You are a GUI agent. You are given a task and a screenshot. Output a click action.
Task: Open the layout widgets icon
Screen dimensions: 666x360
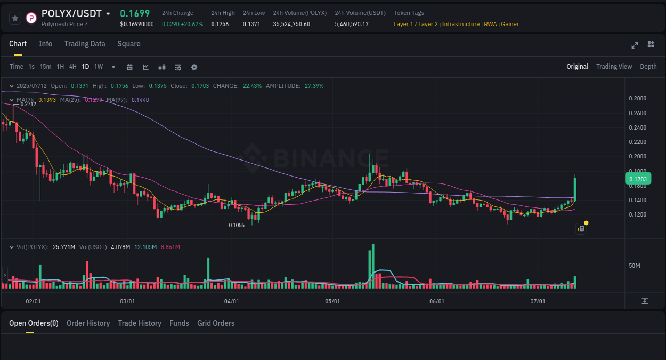pos(651,45)
